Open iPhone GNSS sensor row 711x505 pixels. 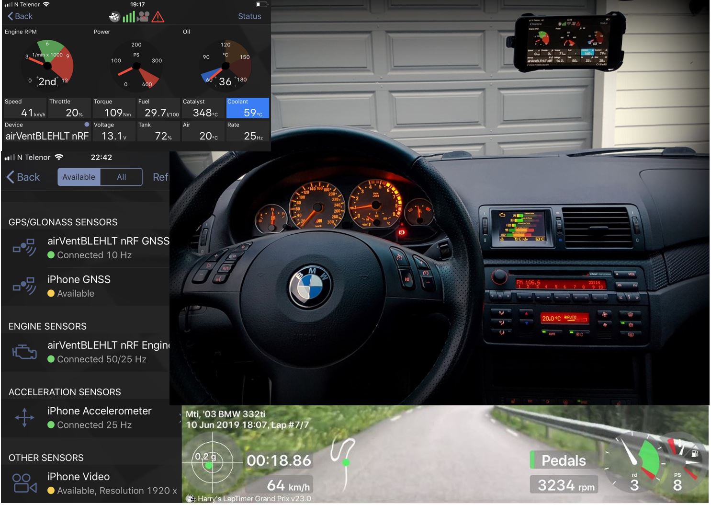[x=85, y=286]
